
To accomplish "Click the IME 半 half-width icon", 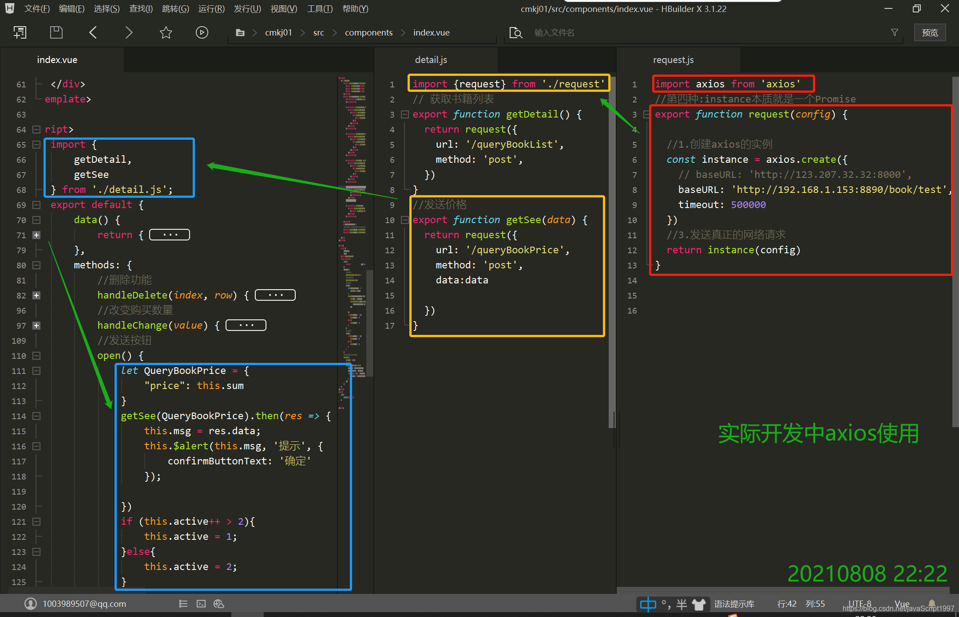I will pos(682,604).
